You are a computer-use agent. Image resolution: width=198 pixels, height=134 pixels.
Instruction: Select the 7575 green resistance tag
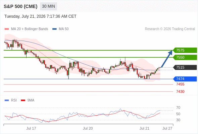(x=185, y=50)
